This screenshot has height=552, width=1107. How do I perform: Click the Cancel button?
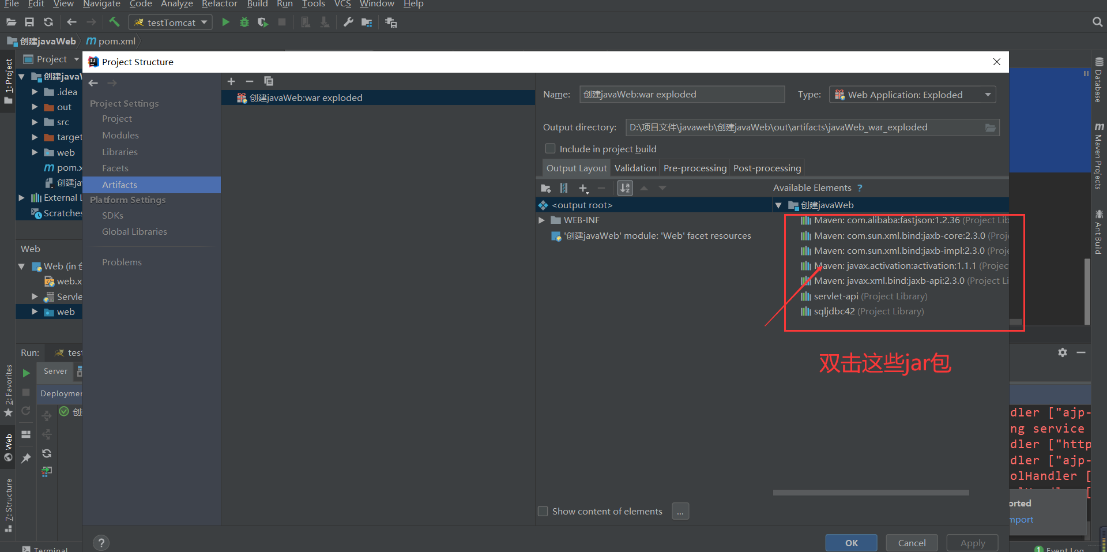pyautogui.click(x=912, y=543)
